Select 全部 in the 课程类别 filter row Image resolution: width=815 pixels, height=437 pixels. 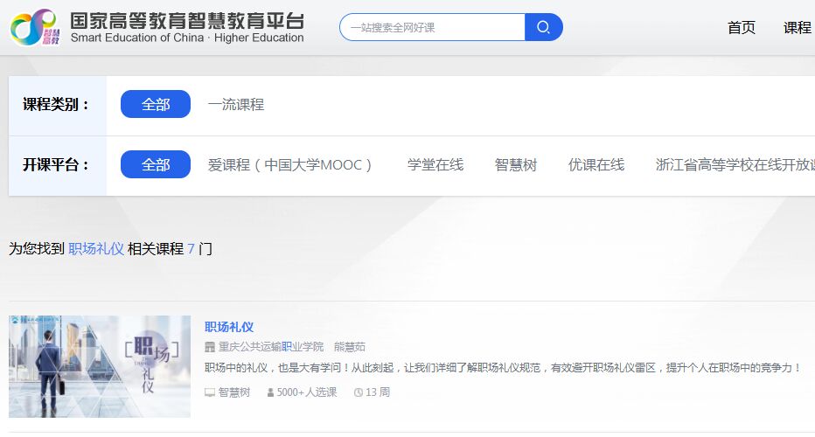[x=156, y=104]
